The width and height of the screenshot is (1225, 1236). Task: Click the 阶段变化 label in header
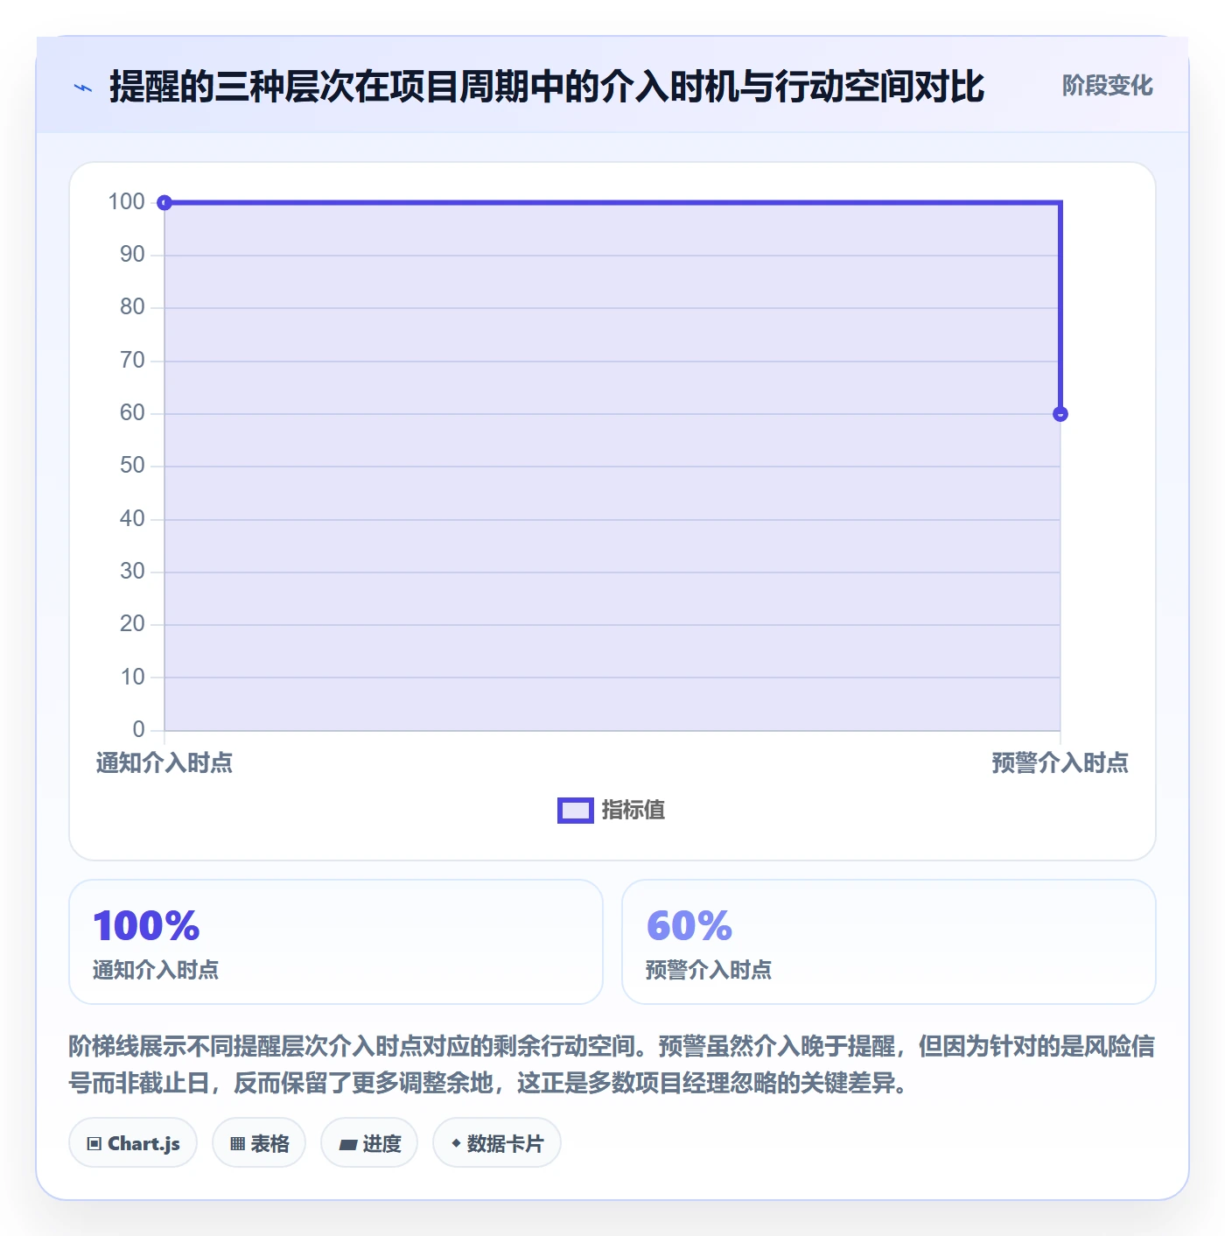coord(1107,86)
